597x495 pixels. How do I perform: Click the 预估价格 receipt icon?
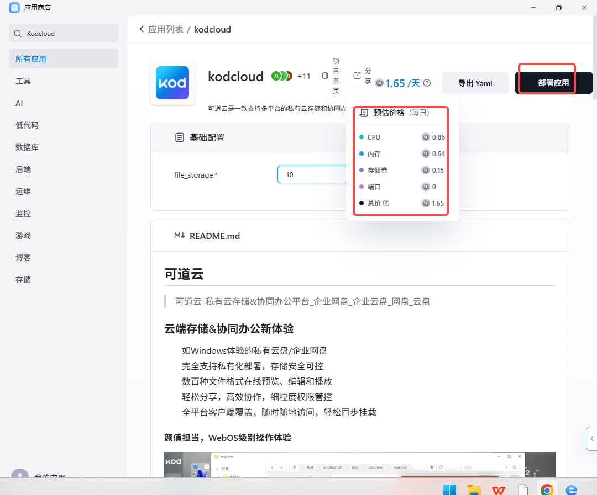click(x=364, y=113)
